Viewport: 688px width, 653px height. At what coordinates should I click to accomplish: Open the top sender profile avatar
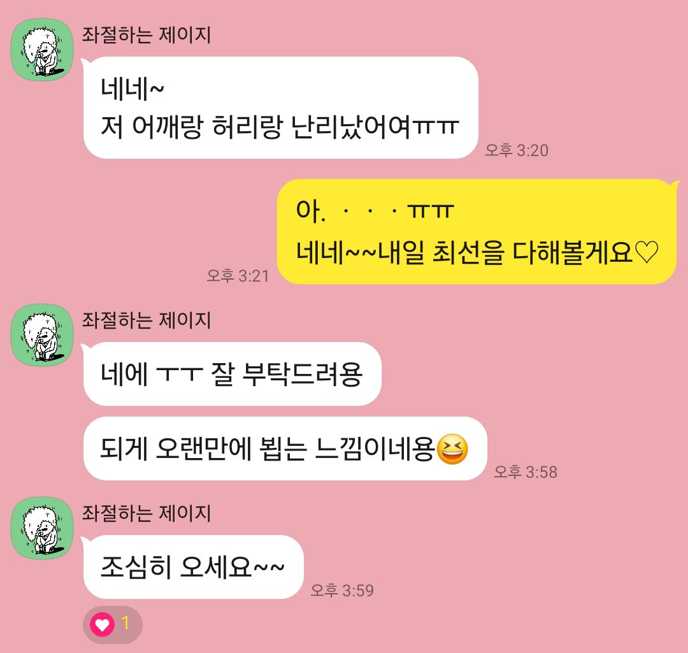[x=42, y=50]
